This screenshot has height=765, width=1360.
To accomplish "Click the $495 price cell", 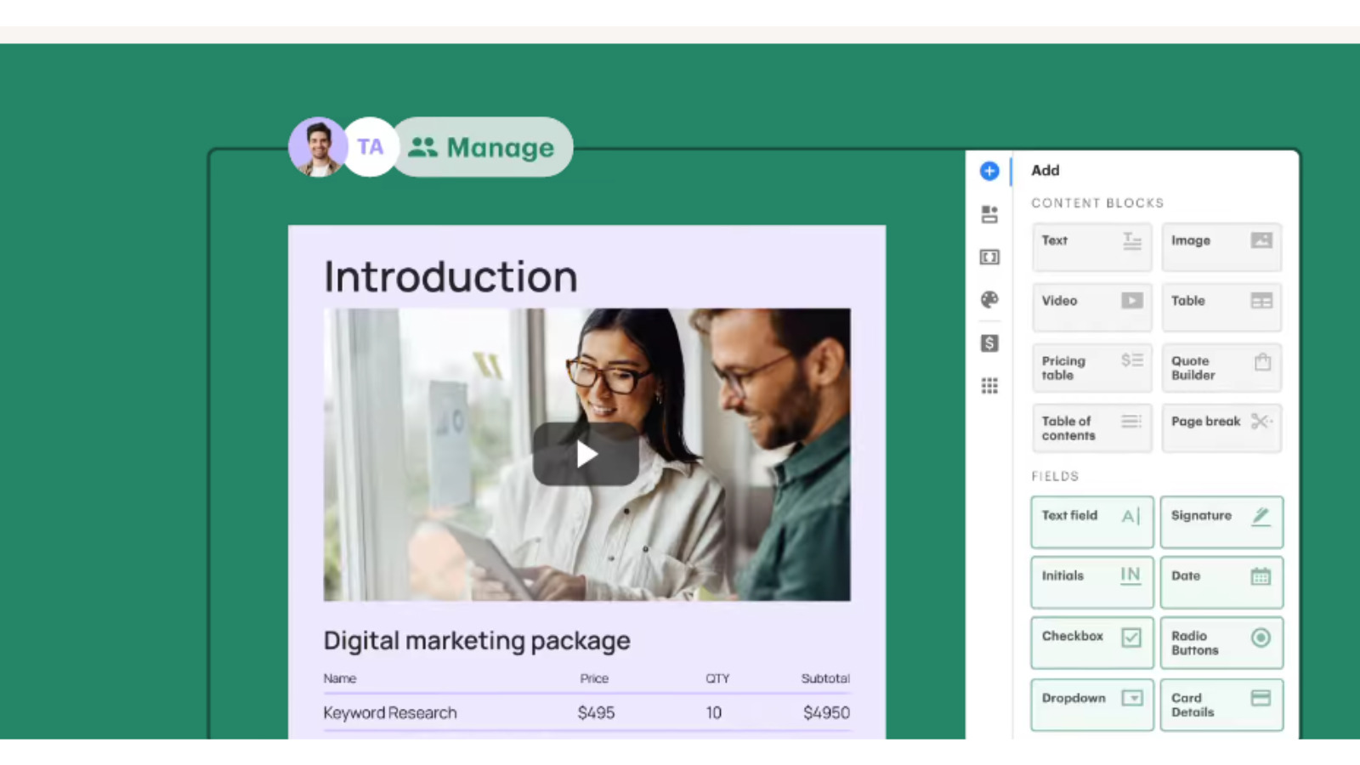I will pyautogui.click(x=596, y=712).
